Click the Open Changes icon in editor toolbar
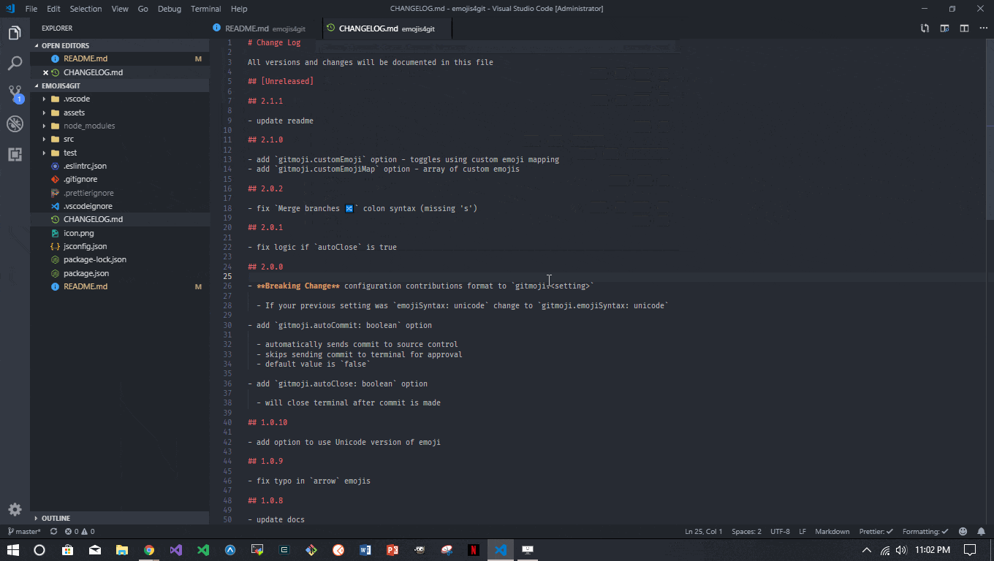The image size is (994, 561). [925, 28]
